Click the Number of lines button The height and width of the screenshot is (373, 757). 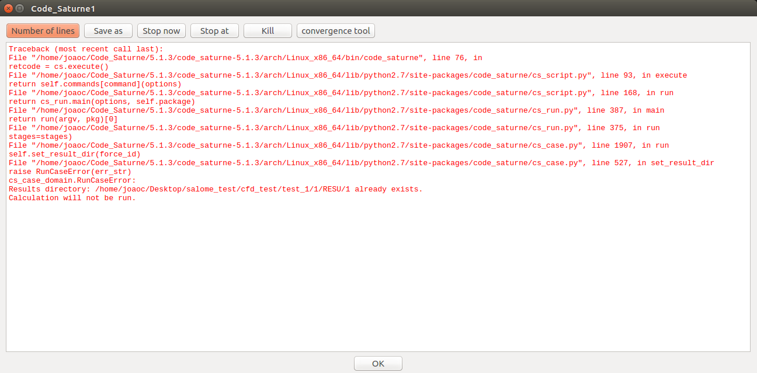point(43,31)
